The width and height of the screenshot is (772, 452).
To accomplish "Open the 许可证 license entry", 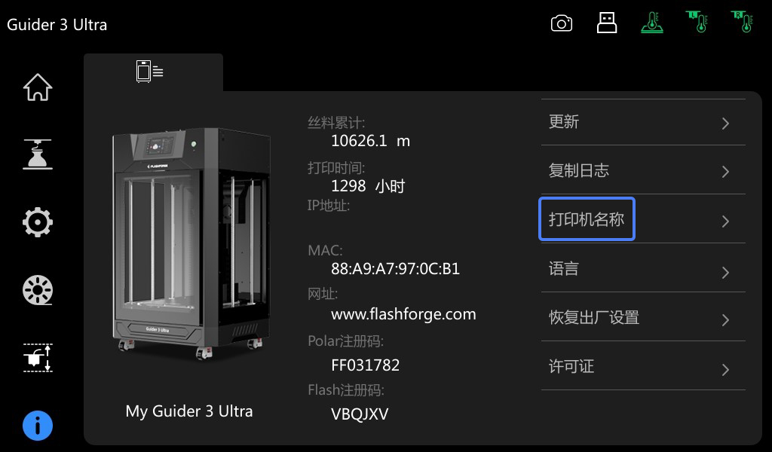I will click(643, 366).
